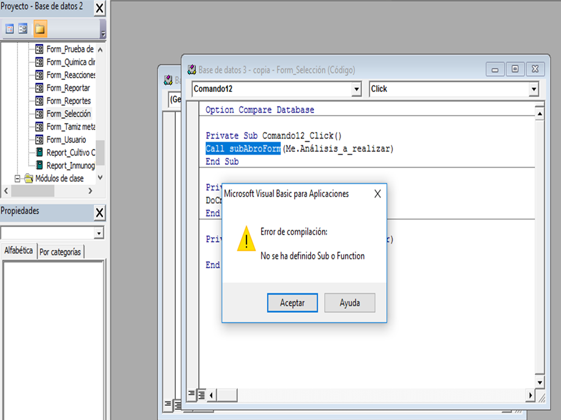Select Form_Quimica item in project tree
The width and height of the screenshot is (561, 420).
click(71, 62)
